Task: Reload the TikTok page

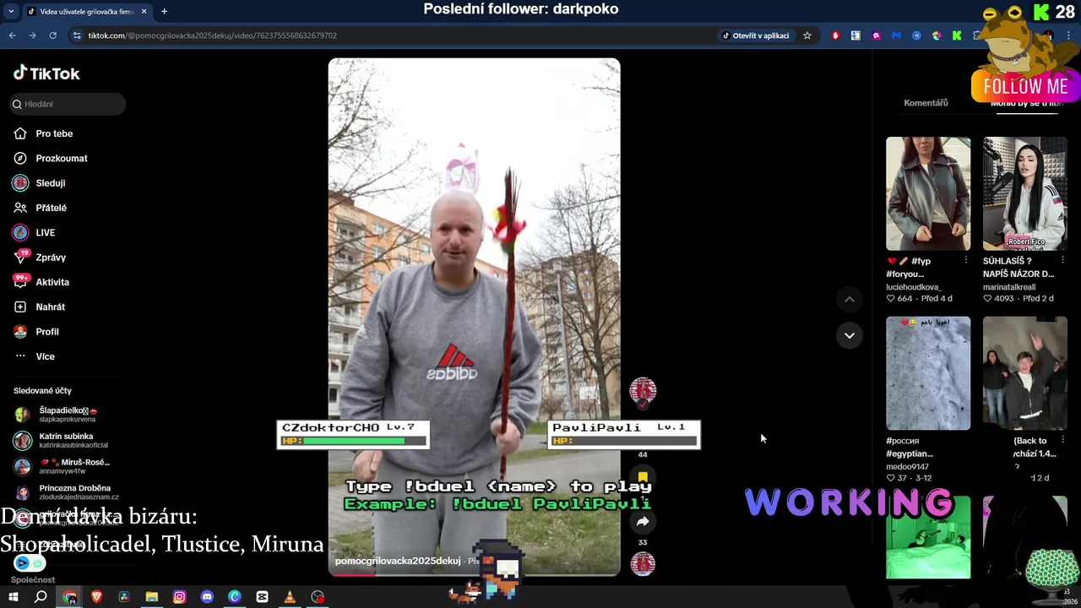Action: click(x=52, y=35)
